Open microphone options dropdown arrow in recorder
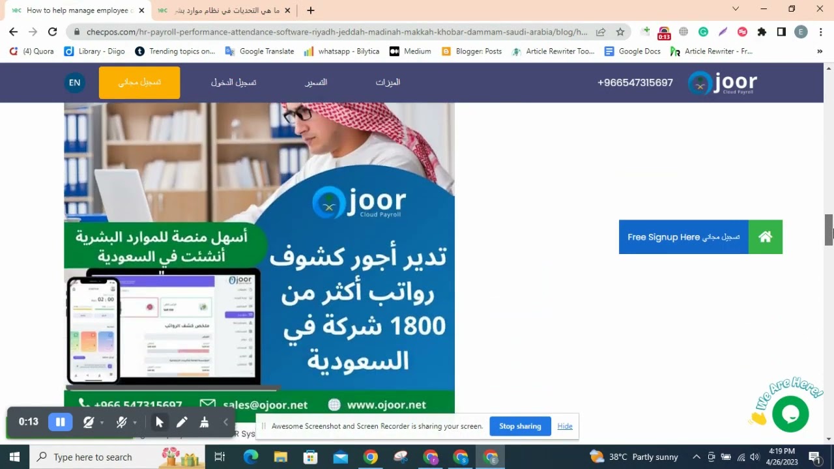Viewport: 834px width, 469px height. tap(135, 423)
